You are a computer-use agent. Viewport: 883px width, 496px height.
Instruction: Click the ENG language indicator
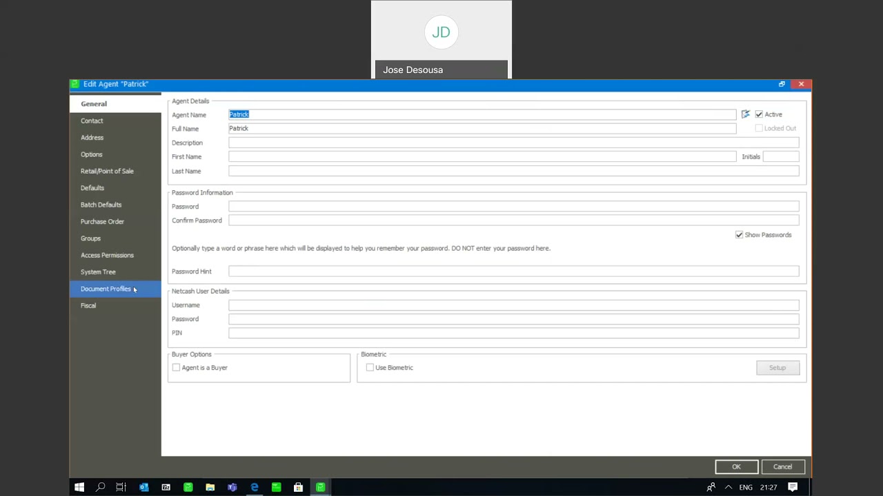tap(746, 487)
